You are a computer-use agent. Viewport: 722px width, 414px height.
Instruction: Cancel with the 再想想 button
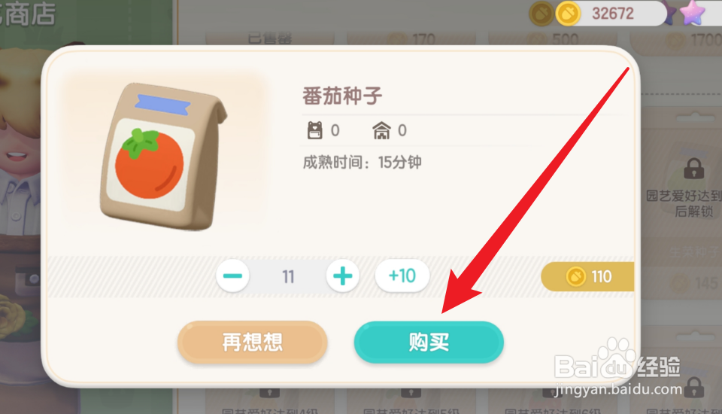253,342
